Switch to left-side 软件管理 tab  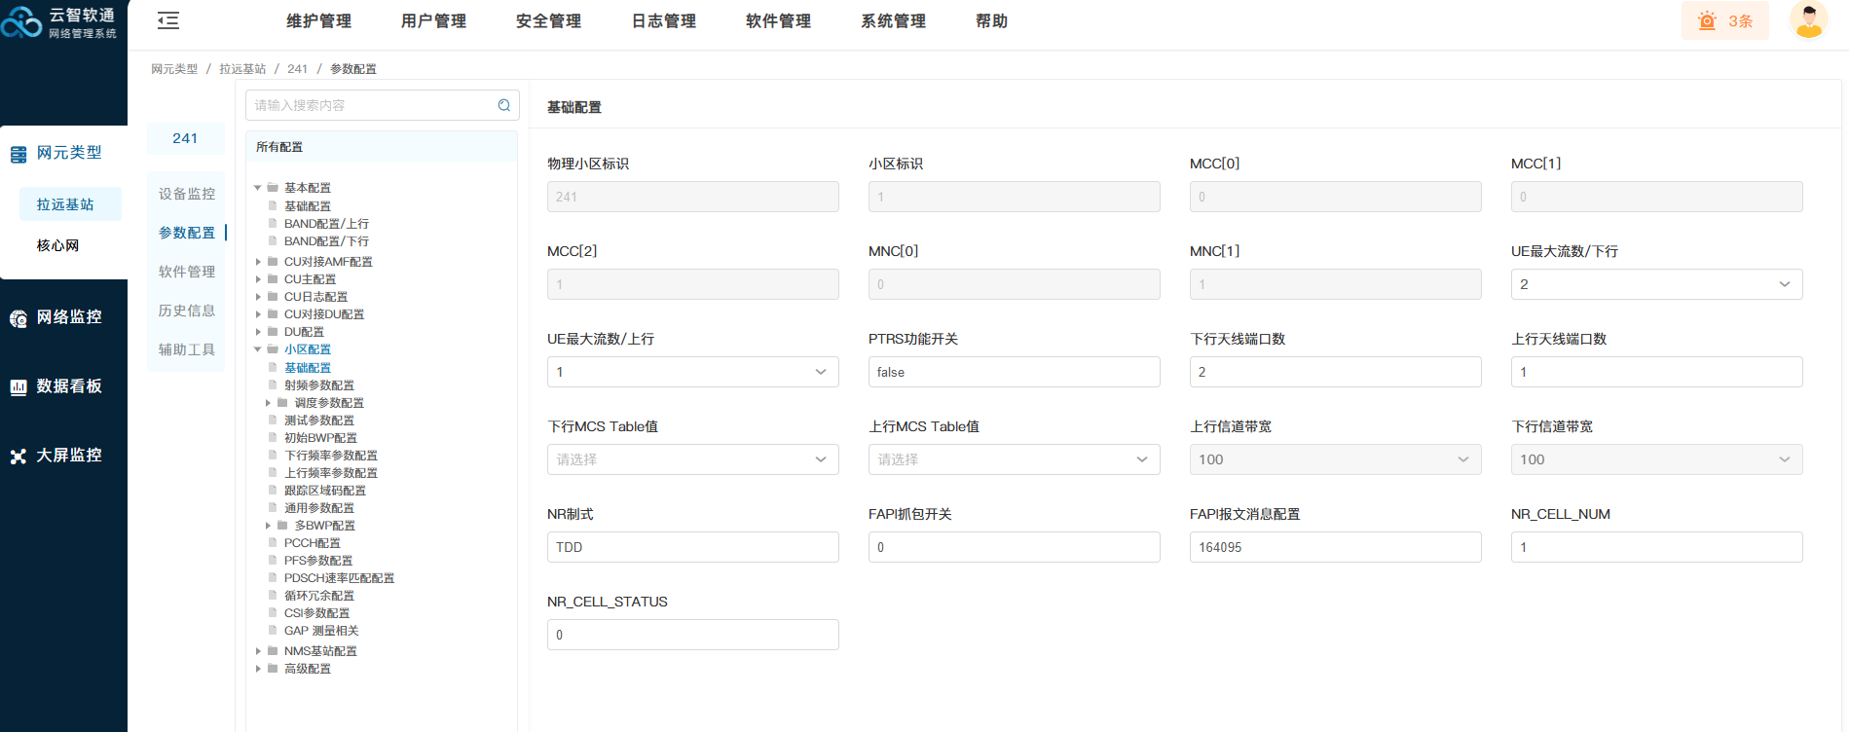[x=187, y=272]
